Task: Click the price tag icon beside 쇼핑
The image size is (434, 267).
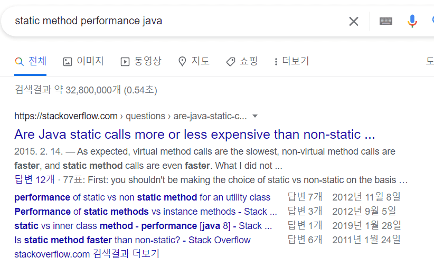Action: (x=231, y=61)
